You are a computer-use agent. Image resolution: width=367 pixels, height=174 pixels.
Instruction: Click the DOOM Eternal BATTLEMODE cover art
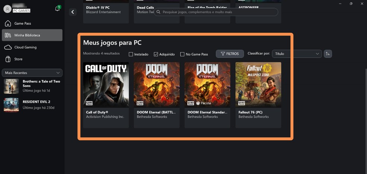(x=157, y=85)
